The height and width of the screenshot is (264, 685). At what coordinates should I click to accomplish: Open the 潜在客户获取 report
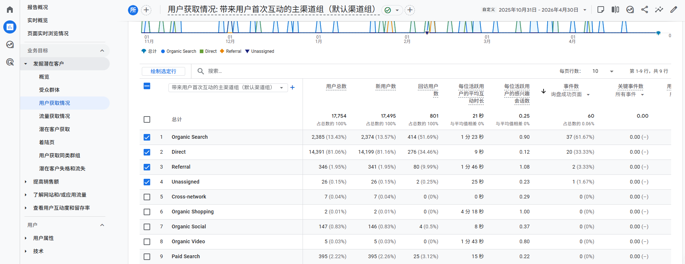[54, 129]
